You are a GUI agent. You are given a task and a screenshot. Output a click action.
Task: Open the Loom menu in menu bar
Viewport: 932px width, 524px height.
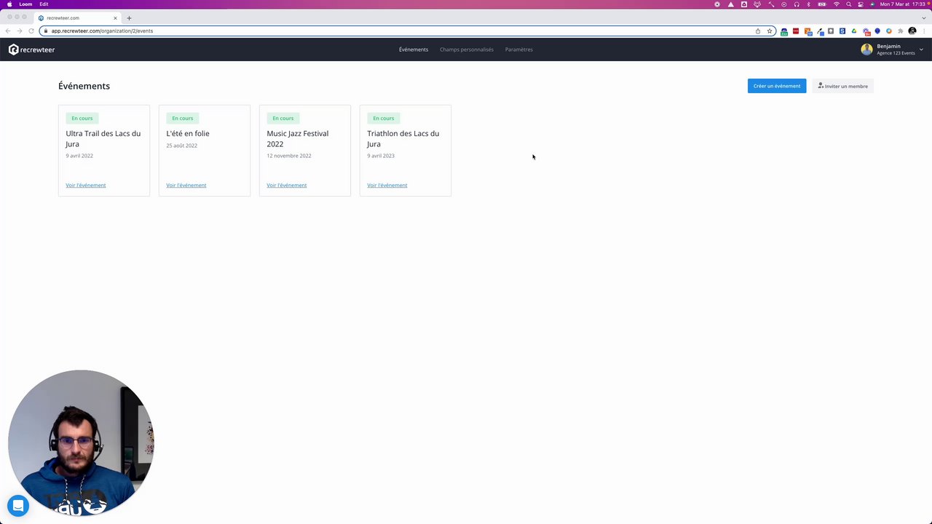(25, 4)
